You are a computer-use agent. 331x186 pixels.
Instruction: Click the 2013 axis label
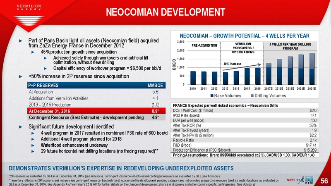225,89
